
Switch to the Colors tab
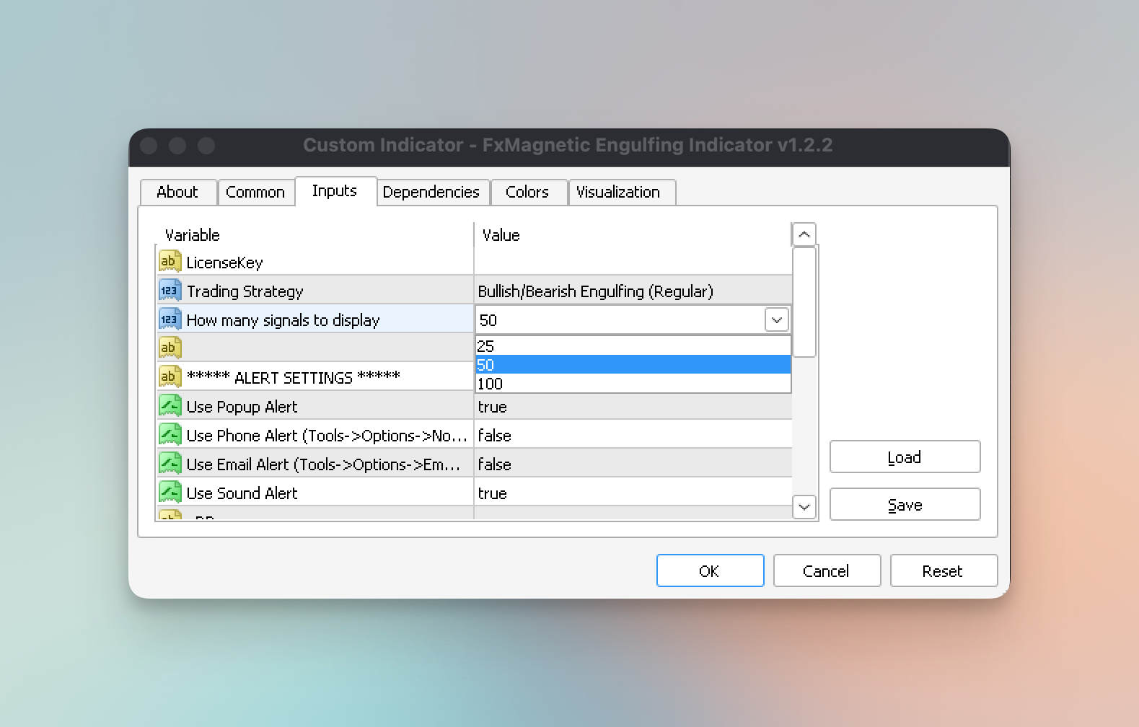527,192
